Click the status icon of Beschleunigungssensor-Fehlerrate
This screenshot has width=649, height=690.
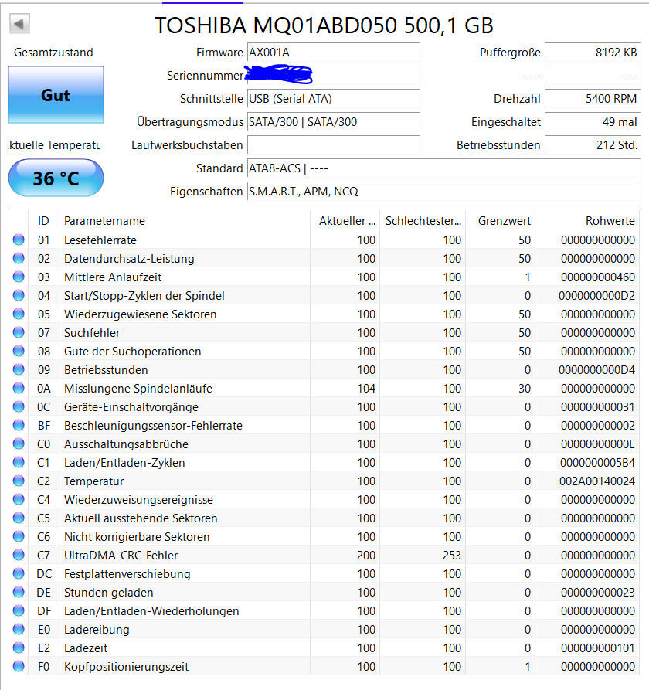click(19, 425)
